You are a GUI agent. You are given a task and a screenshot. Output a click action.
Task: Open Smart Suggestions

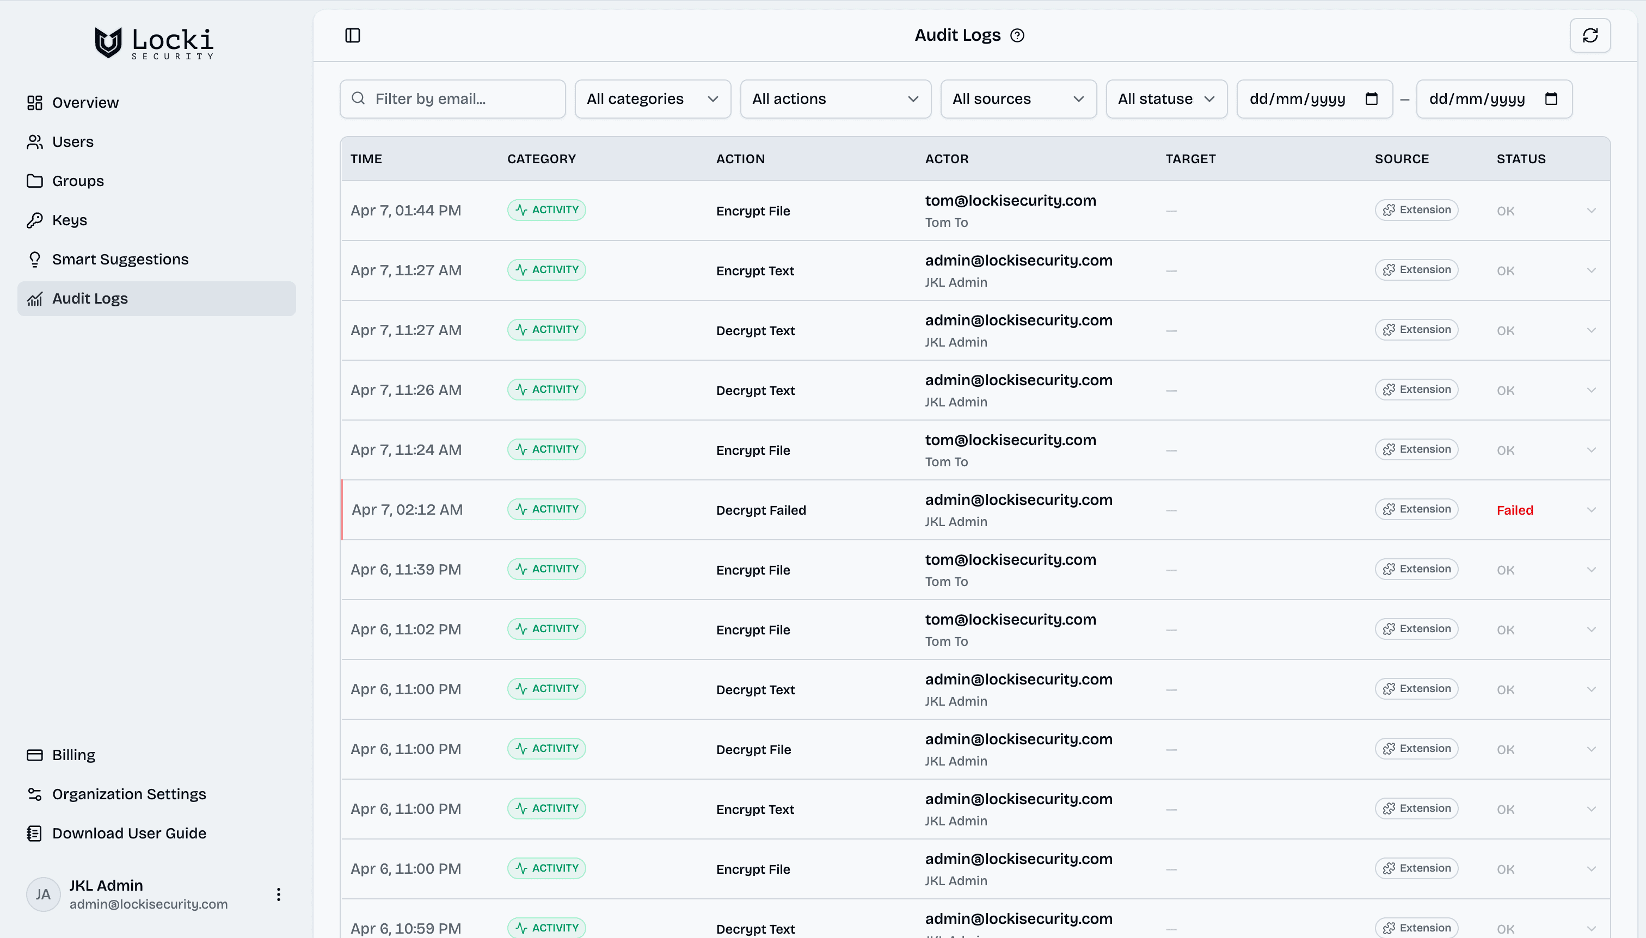tap(157, 260)
